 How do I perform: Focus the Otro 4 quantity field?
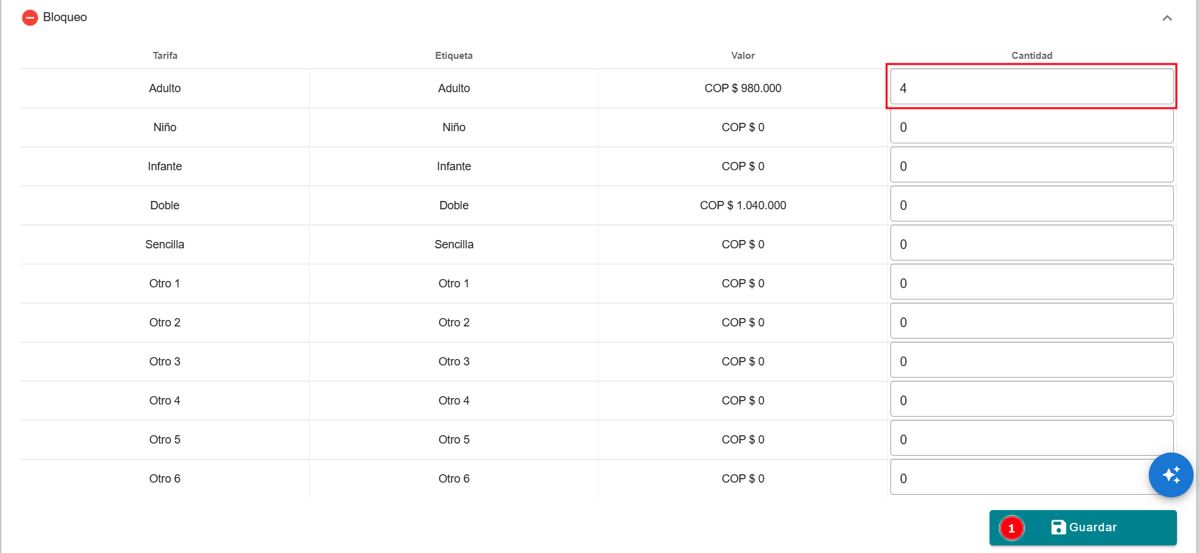1031,400
